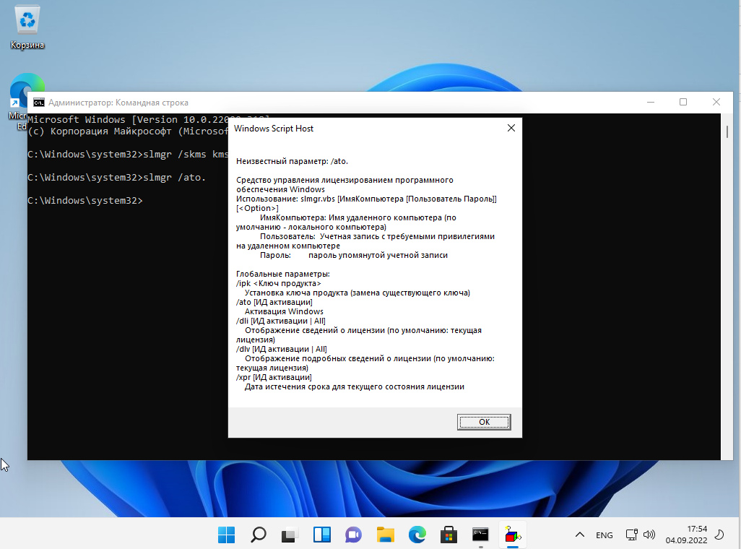Close the Windows Script Host dialog

click(x=511, y=128)
